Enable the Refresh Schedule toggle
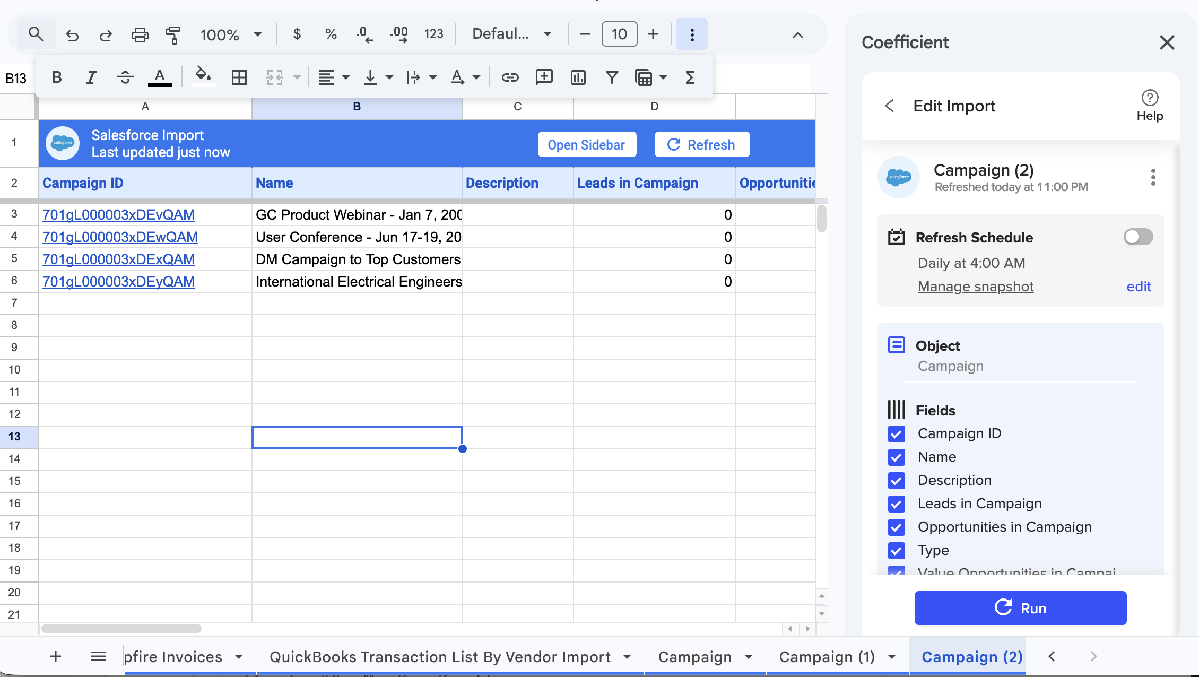Viewport: 1199px width, 677px height. tap(1138, 237)
